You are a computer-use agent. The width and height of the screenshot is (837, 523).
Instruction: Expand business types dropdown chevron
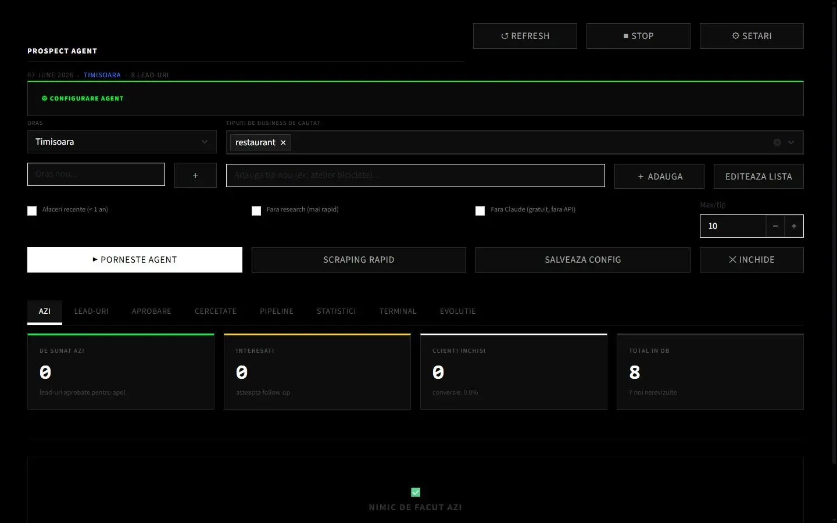point(791,142)
